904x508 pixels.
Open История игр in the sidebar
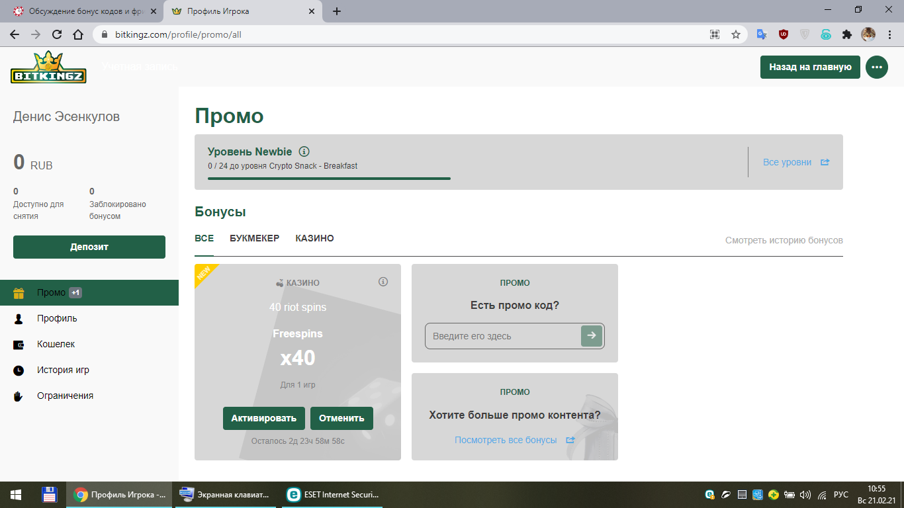point(63,370)
